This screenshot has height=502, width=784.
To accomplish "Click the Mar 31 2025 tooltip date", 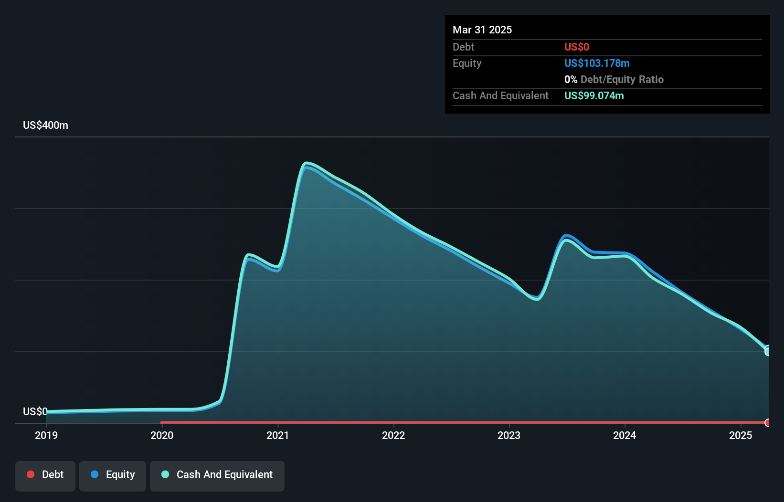I will pos(482,30).
